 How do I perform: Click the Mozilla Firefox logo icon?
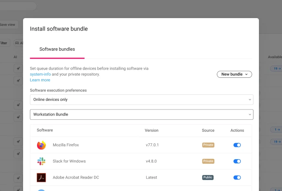[41, 145]
